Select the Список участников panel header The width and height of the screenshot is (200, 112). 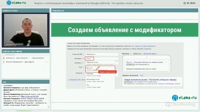pos(26,51)
